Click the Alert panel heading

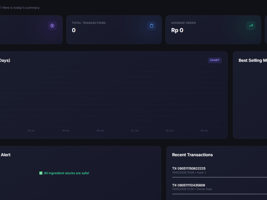(5, 155)
